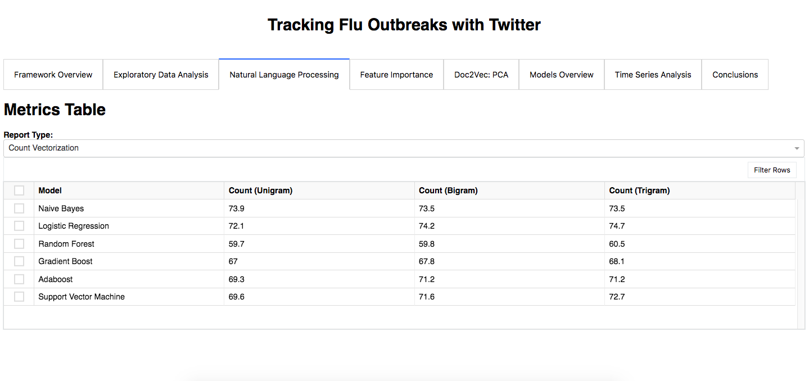809x381 pixels.
Task: Click the Model column header
Action: pyautogui.click(x=129, y=190)
